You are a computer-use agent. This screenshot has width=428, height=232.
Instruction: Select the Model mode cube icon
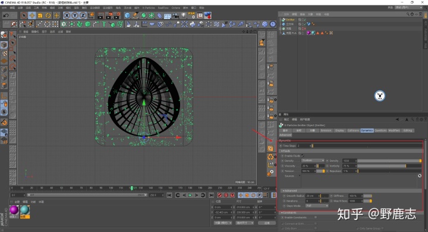4,45
